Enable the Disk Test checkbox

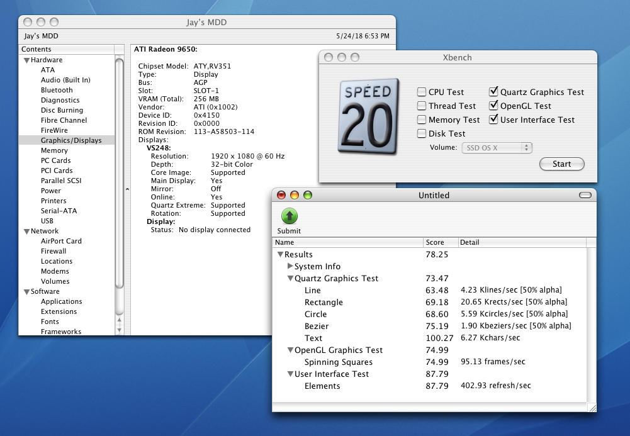point(422,133)
